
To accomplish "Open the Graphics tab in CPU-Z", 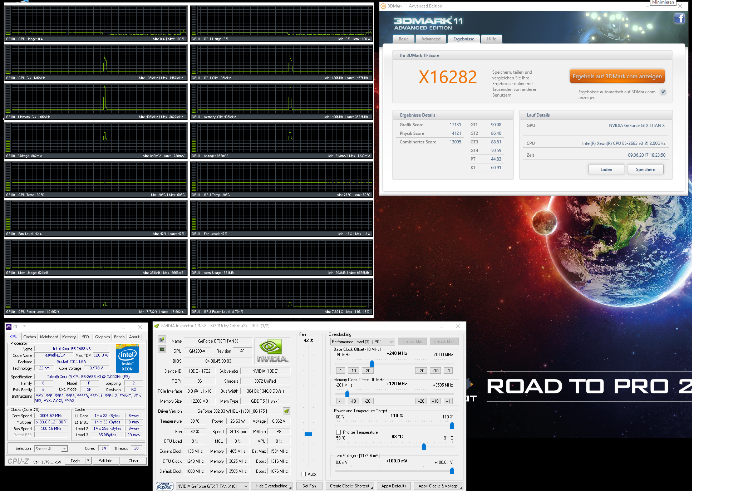I will click(x=103, y=337).
